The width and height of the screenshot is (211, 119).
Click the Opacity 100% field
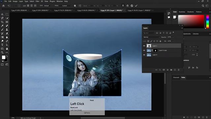tap(169, 37)
